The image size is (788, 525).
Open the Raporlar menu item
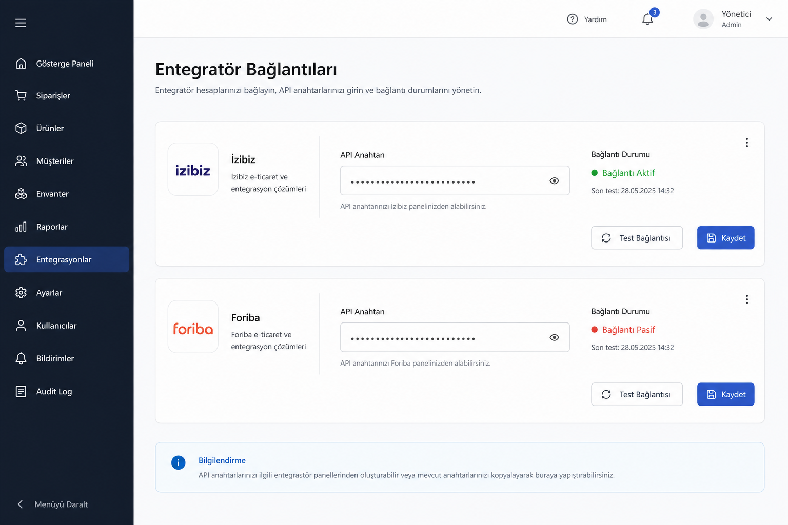tap(67, 227)
